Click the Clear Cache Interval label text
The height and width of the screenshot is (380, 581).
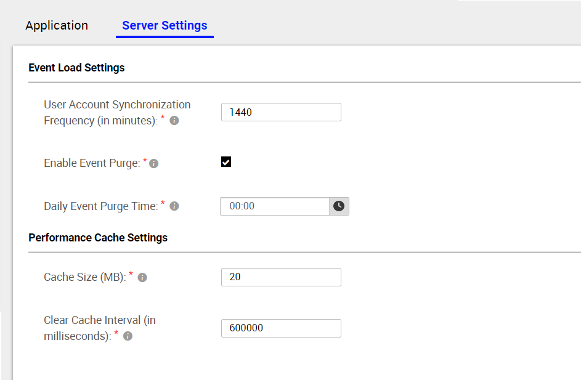coord(100,328)
